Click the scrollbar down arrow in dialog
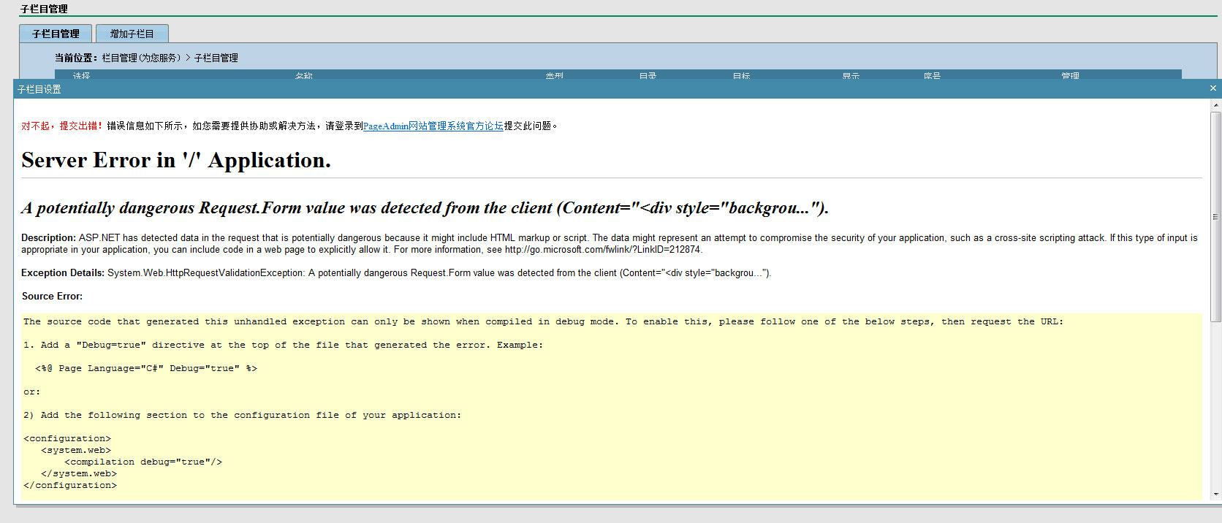Viewport: 1222px width, 523px height. 1216,495
